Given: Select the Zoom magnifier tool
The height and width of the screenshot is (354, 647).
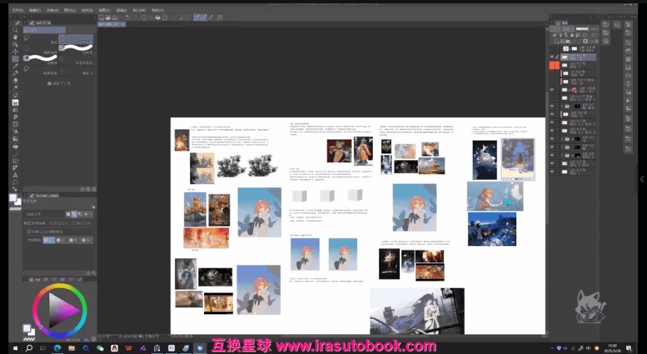Looking at the screenshot, I should coord(15,30).
